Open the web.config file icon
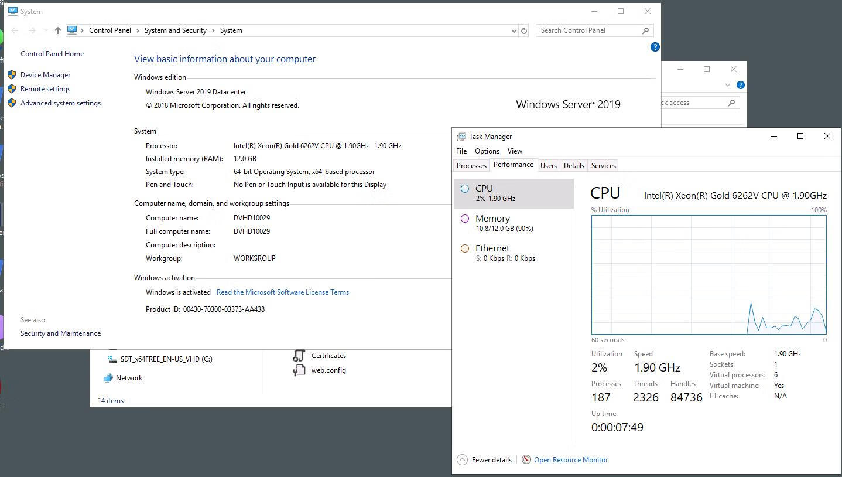 (x=299, y=370)
